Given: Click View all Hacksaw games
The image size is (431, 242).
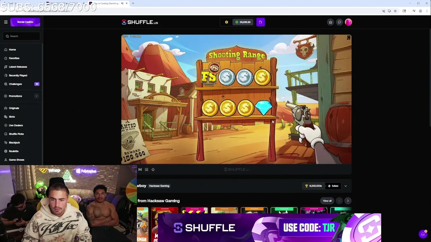Looking at the screenshot, I should 327,201.
